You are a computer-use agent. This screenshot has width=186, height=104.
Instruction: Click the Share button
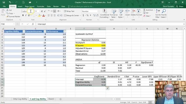pyautogui.click(x=180, y=6)
